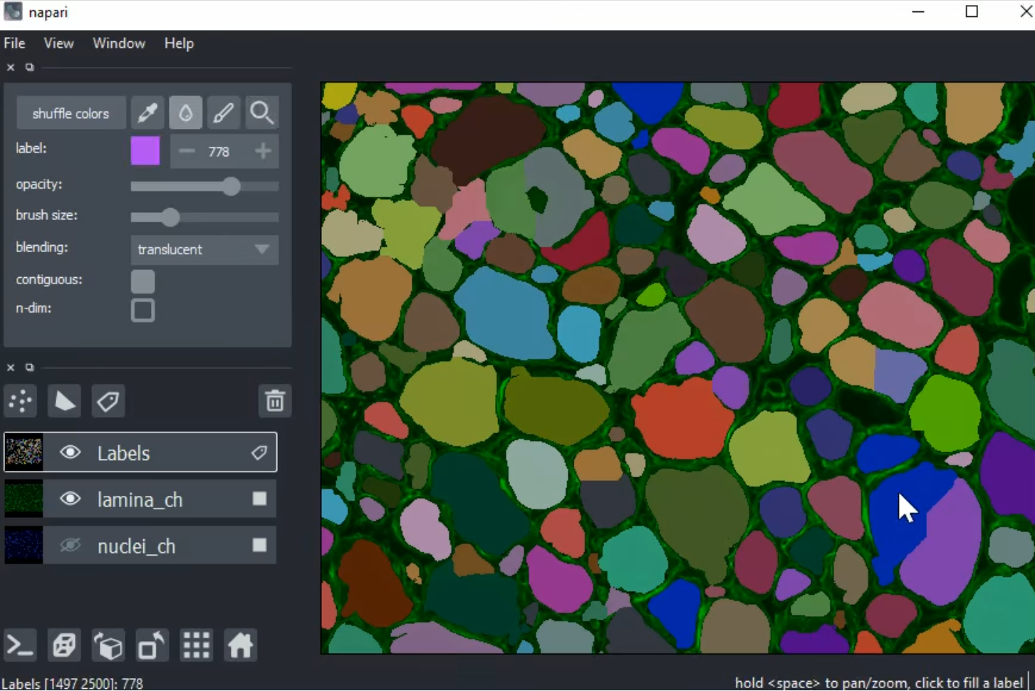
Task: Add a new points layer
Action: coord(21,401)
